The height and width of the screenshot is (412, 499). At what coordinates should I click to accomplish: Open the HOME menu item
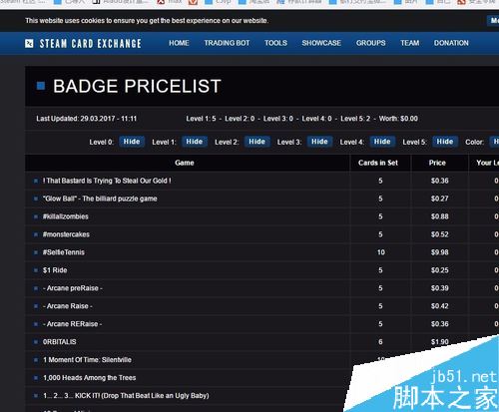click(179, 43)
